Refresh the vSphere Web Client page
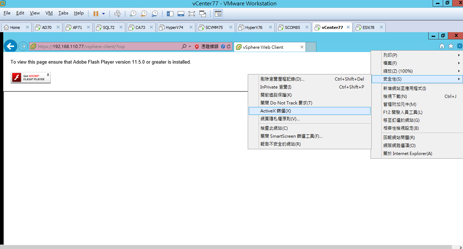 coord(229,47)
